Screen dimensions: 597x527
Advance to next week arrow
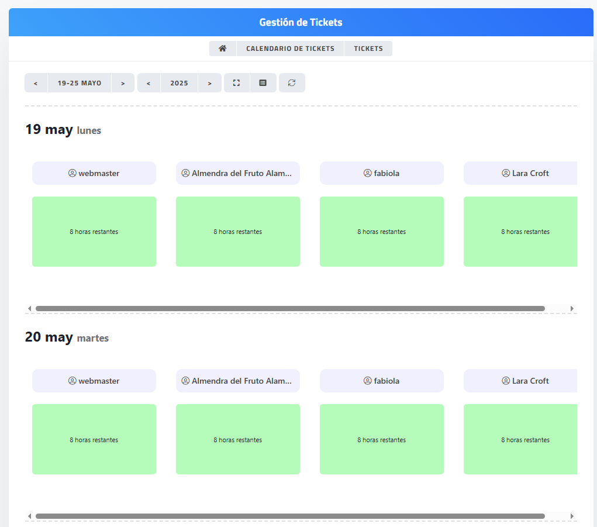point(123,83)
